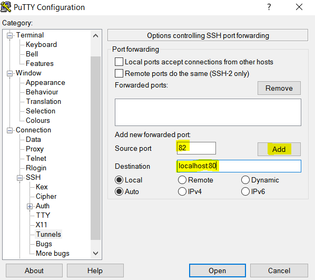Click the category list scroll down arrow
The width and height of the screenshot is (315, 280).
(96, 253)
